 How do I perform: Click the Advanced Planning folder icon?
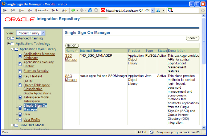tap(12, 38)
